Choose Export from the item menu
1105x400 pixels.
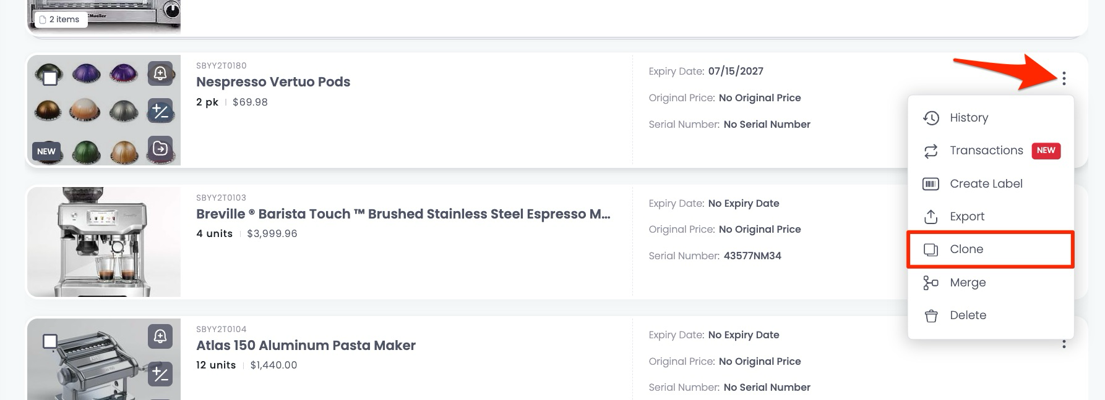tap(967, 217)
